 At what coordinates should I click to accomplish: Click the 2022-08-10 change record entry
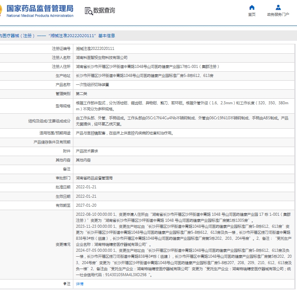pos(183,218)
